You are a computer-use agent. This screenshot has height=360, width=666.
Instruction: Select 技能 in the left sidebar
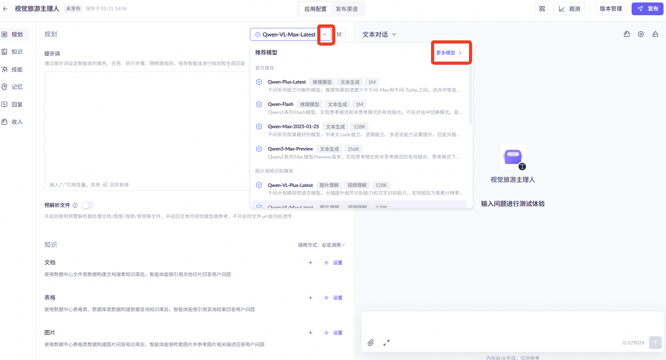point(15,69)
